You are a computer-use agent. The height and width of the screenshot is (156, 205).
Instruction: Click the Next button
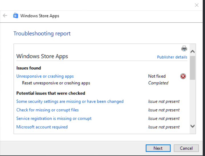(158, 148)
